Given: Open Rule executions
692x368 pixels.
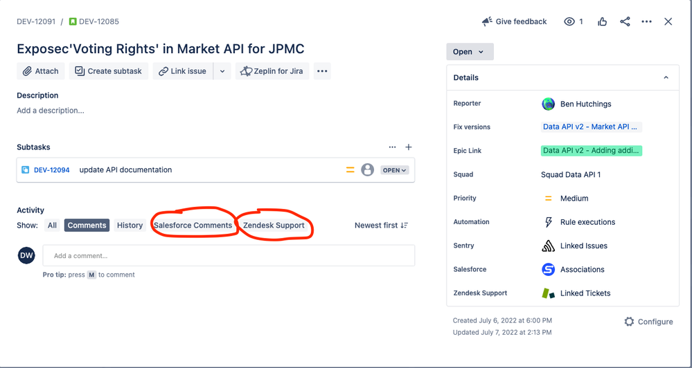Looking at the screenshot, I should [588, 222].
